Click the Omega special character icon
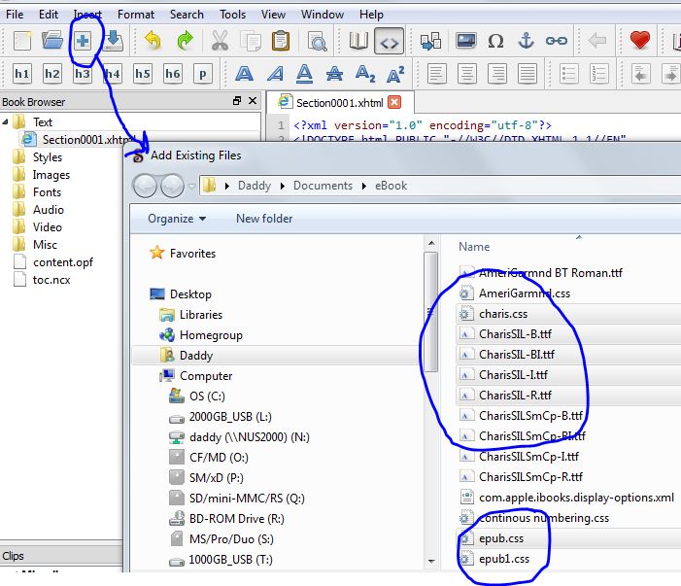This screenshot has width=681, height=586. coord(495,41)
